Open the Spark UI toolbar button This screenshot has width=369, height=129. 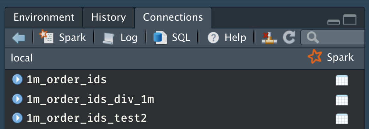point(63,38)
